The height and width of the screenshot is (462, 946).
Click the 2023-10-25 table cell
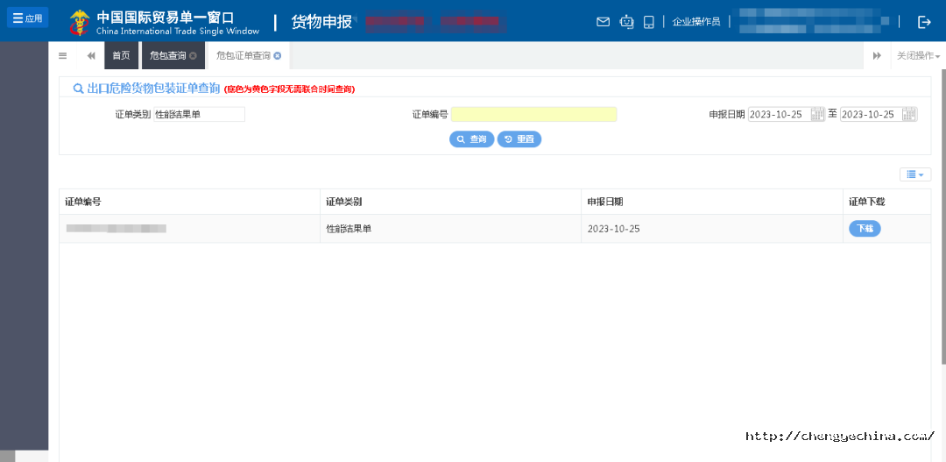pos(712,229)
